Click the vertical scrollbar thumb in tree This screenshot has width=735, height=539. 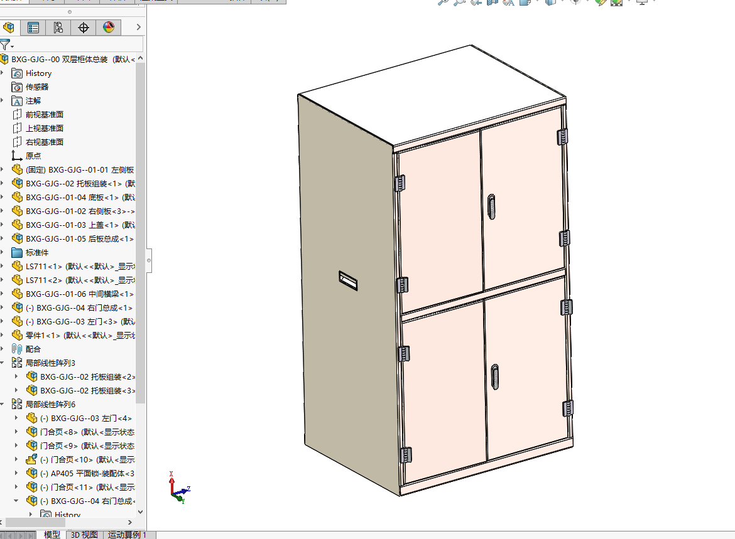[140, 233]
